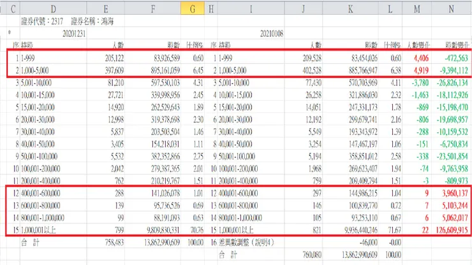Select cell value 100,839,770

click(363, 206)
